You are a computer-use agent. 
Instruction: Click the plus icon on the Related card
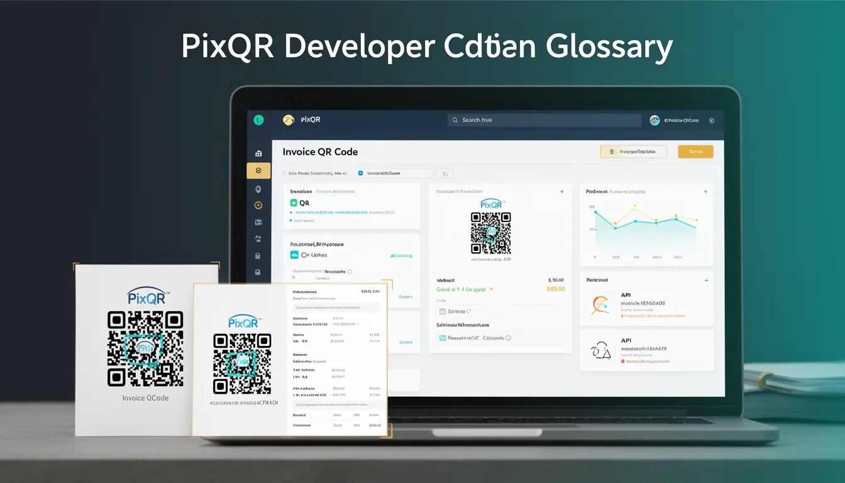[706, 280]
